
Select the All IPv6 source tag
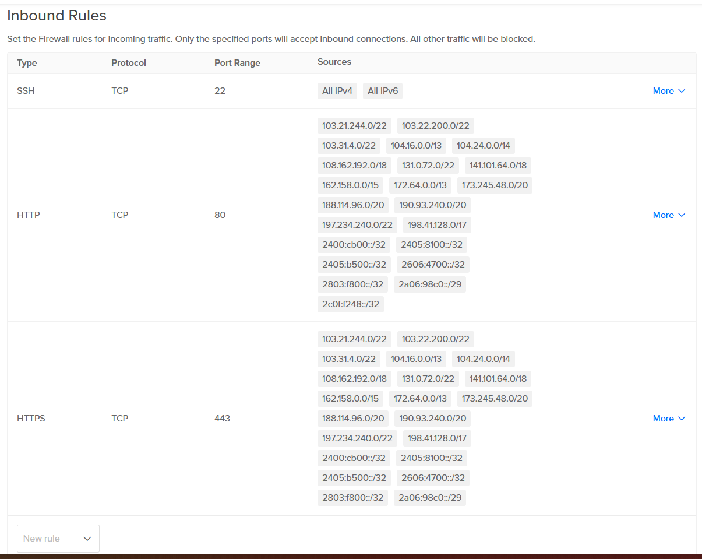pos(383,91)
